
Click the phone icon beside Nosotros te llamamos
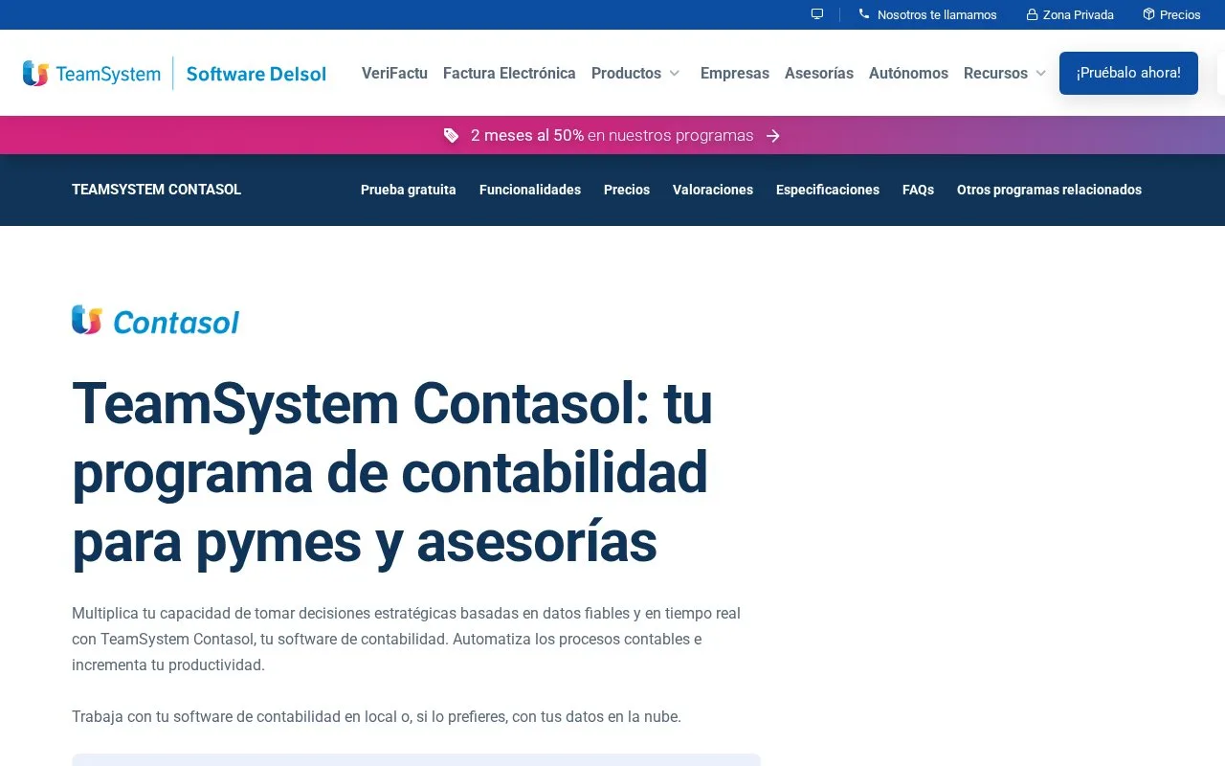[864, 14]
